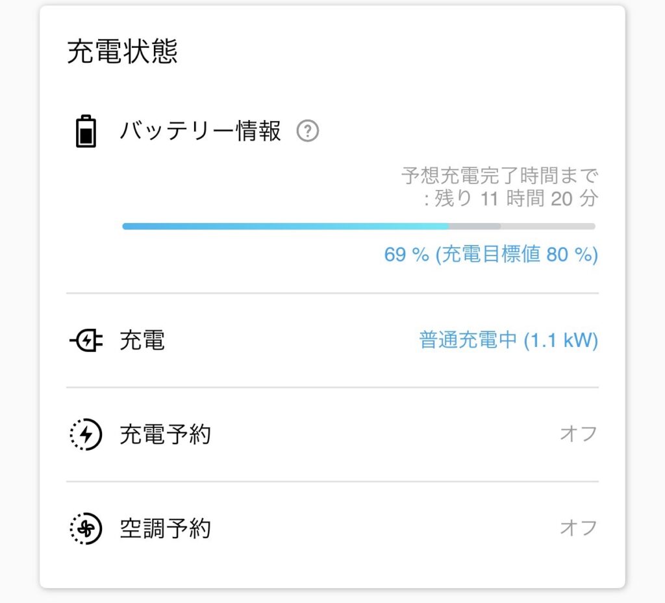This screenshot has height=603, width=665.
Task: Click the 69 % charge level text
Action: click(406, 255)
